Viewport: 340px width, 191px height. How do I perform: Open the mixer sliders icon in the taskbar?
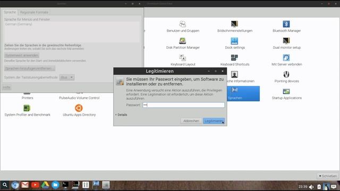coord(86,185)
